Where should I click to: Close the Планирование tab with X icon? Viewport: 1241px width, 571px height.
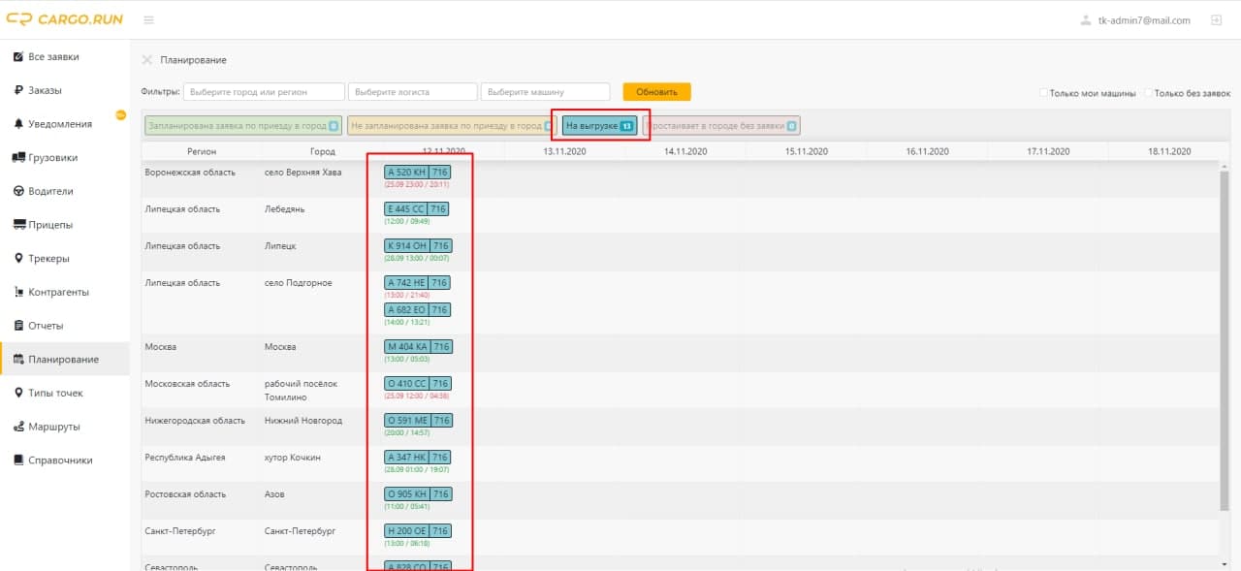(x=147, y=60)
